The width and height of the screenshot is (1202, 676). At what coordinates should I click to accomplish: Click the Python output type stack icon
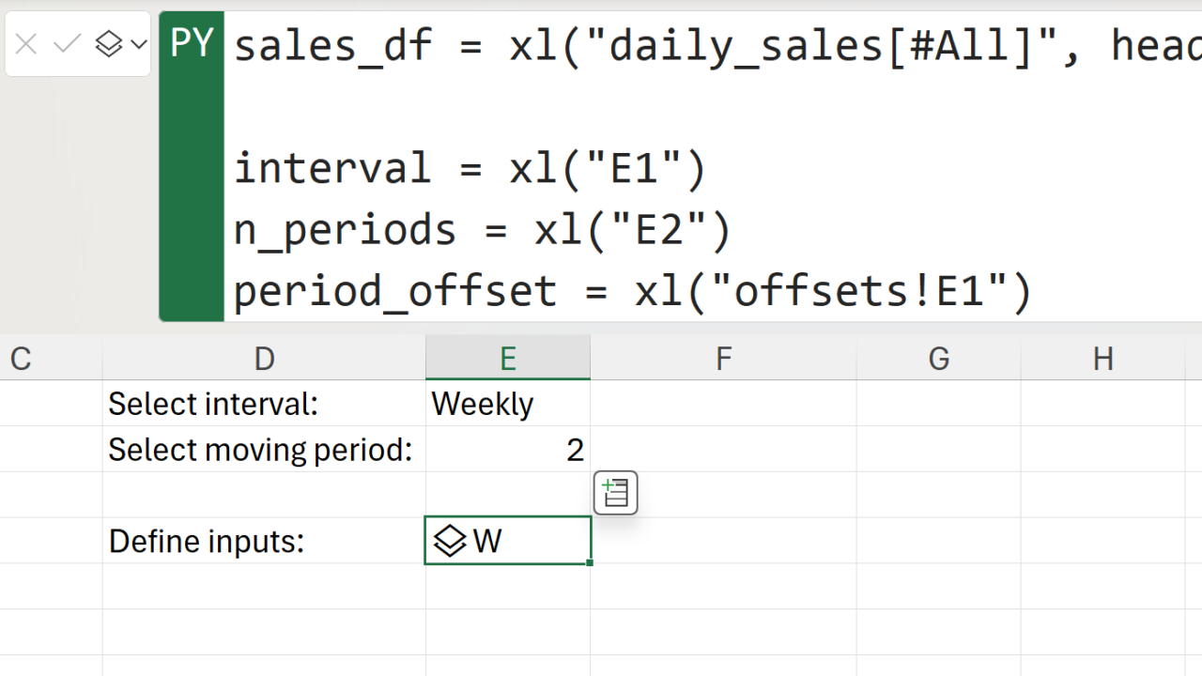tap(109, 44)
